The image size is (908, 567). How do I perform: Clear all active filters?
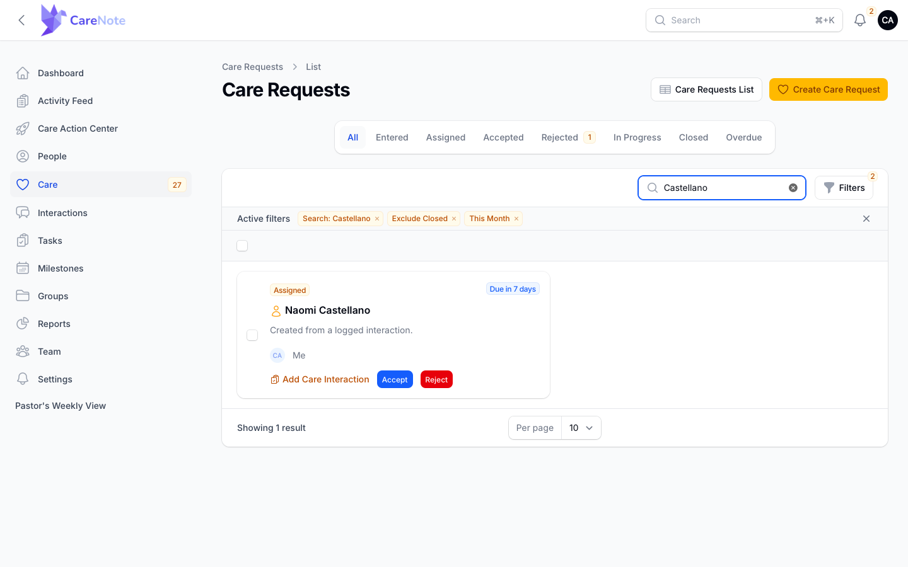(866, 219)
